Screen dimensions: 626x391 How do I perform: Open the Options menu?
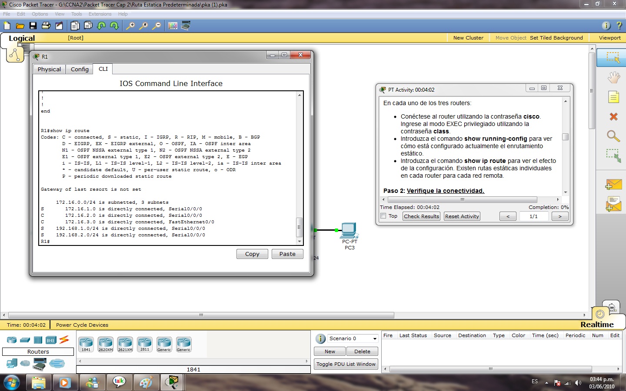tap(40, 14)
